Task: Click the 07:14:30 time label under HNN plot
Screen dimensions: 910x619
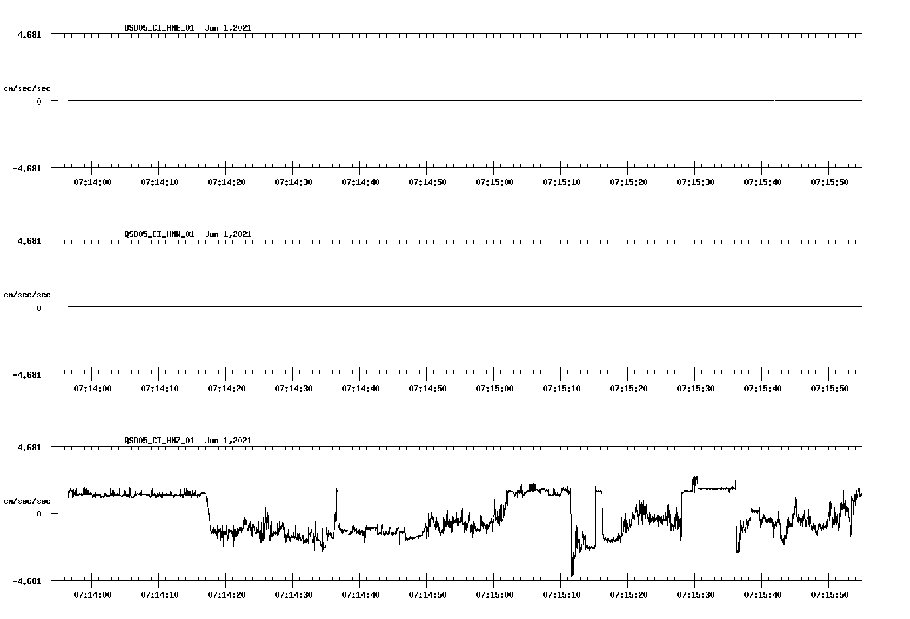Action: (294, 388)
